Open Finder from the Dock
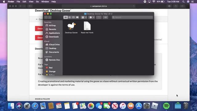This screenshot has height=111, width=197. pos(11,106)
